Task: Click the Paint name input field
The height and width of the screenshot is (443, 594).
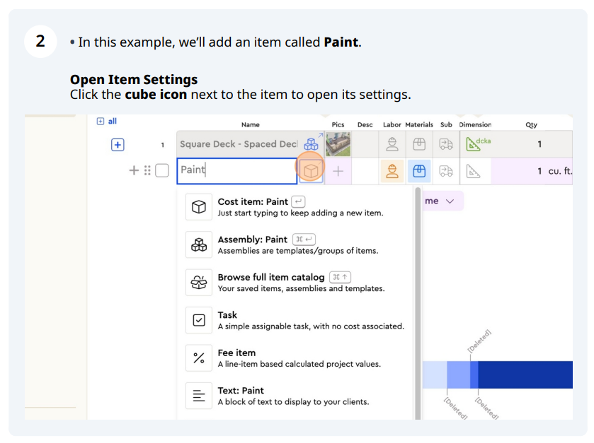Action: [236, 171]
